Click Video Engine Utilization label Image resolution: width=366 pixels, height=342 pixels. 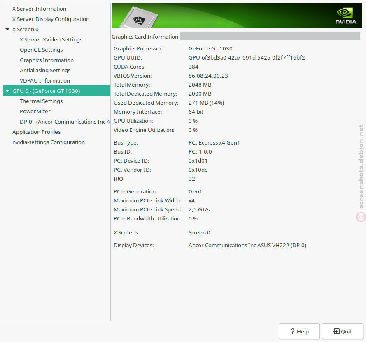click(144, 130)
